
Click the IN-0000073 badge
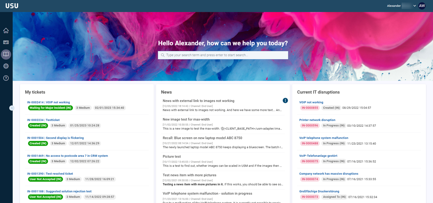[x=310, y=197]
